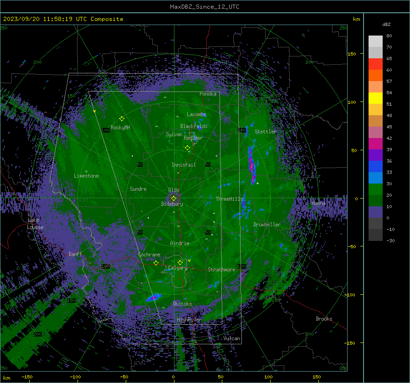Pick the light blue 30-33 dBZ swatch
This screenshot has width=410, height=383.
click(x=375, y=178)
